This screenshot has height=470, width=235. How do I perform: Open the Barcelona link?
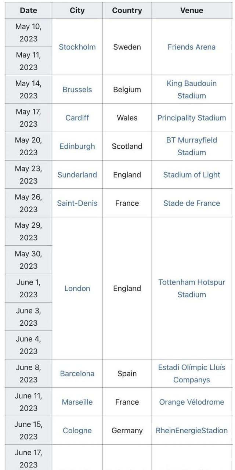point(77,373)
